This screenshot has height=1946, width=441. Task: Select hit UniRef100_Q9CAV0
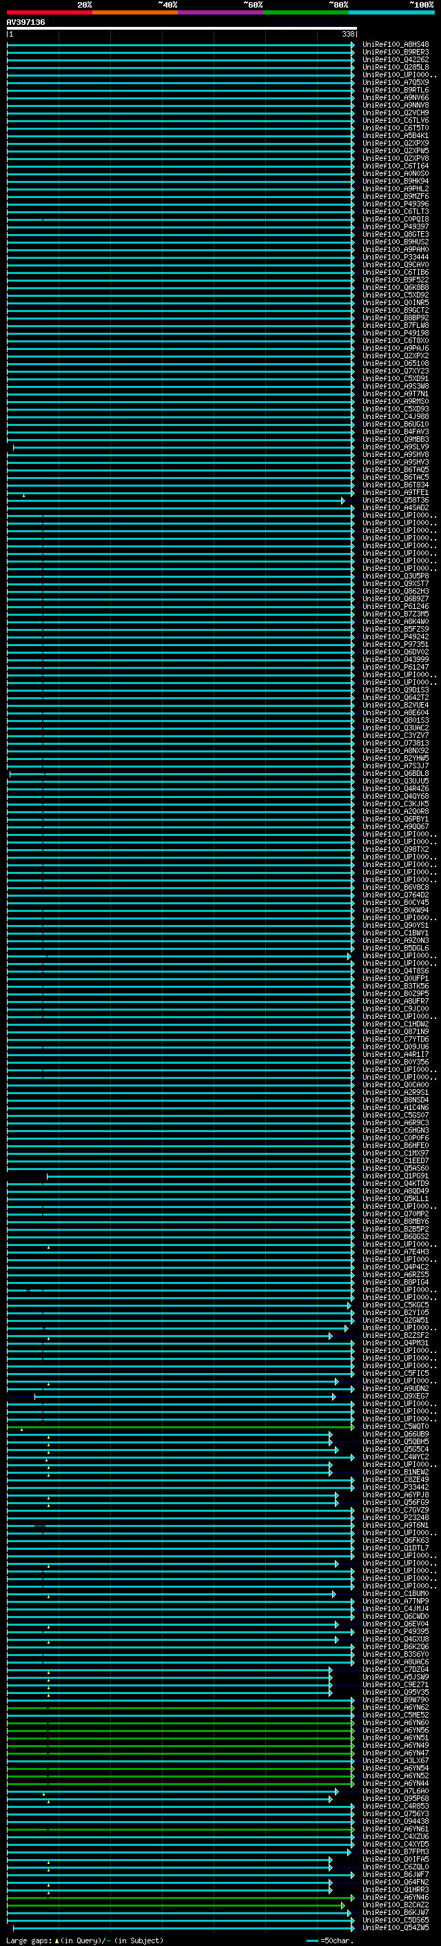pyautogui.click(x=396, y=264)
